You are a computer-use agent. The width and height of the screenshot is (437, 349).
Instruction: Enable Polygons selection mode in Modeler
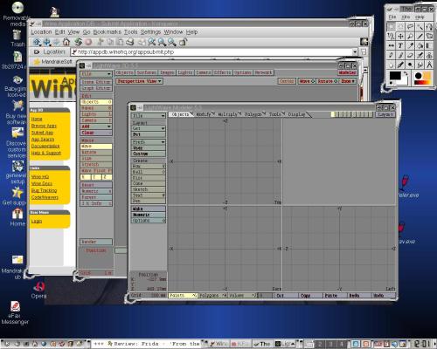(x=212, y=296)
